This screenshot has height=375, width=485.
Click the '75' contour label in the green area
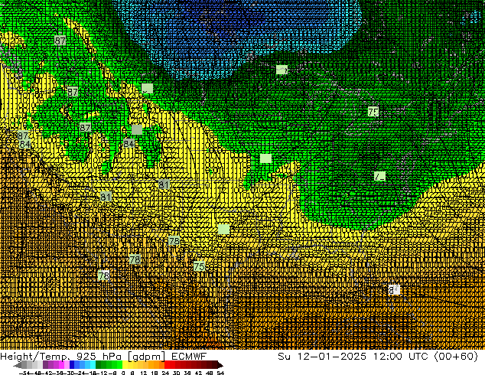tap(373, 112)
